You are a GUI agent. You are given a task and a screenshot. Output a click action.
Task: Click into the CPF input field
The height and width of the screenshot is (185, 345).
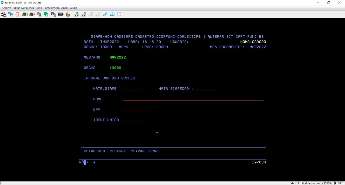136,109
